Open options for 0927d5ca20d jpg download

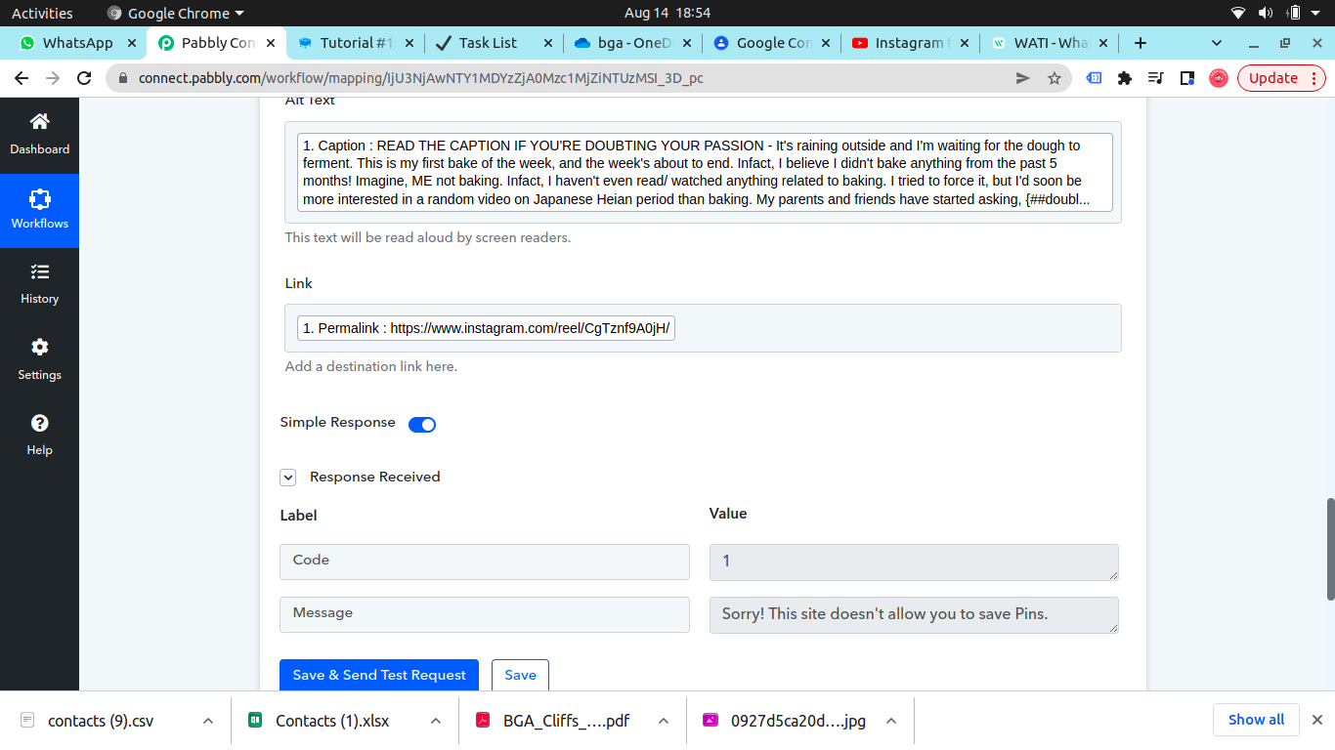tap(891, 721)
